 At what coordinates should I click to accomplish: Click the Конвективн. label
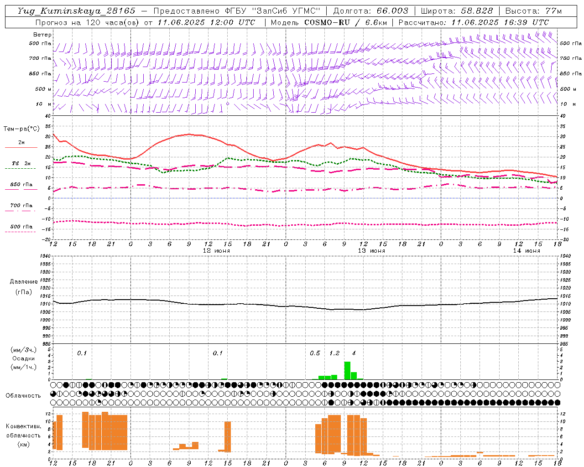pos(23,426)
